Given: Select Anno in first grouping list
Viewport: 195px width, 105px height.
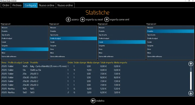Looking at the screenshot, I should 25,49.
